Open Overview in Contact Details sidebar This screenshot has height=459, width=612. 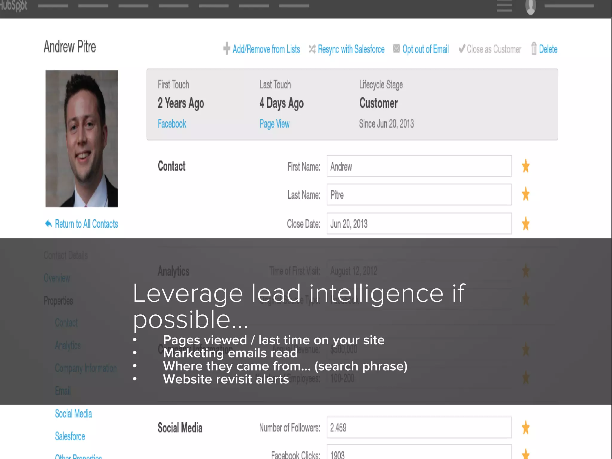pyautogui.click(x=57, y=278)
